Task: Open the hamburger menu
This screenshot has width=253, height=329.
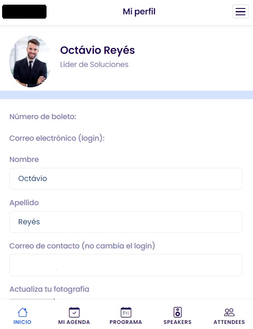Action: [x=240, y=11]
